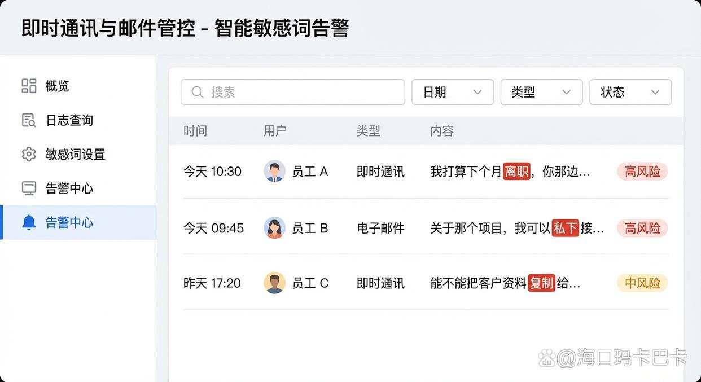Open the 日期 date filter dropdown

pos(452,92)
